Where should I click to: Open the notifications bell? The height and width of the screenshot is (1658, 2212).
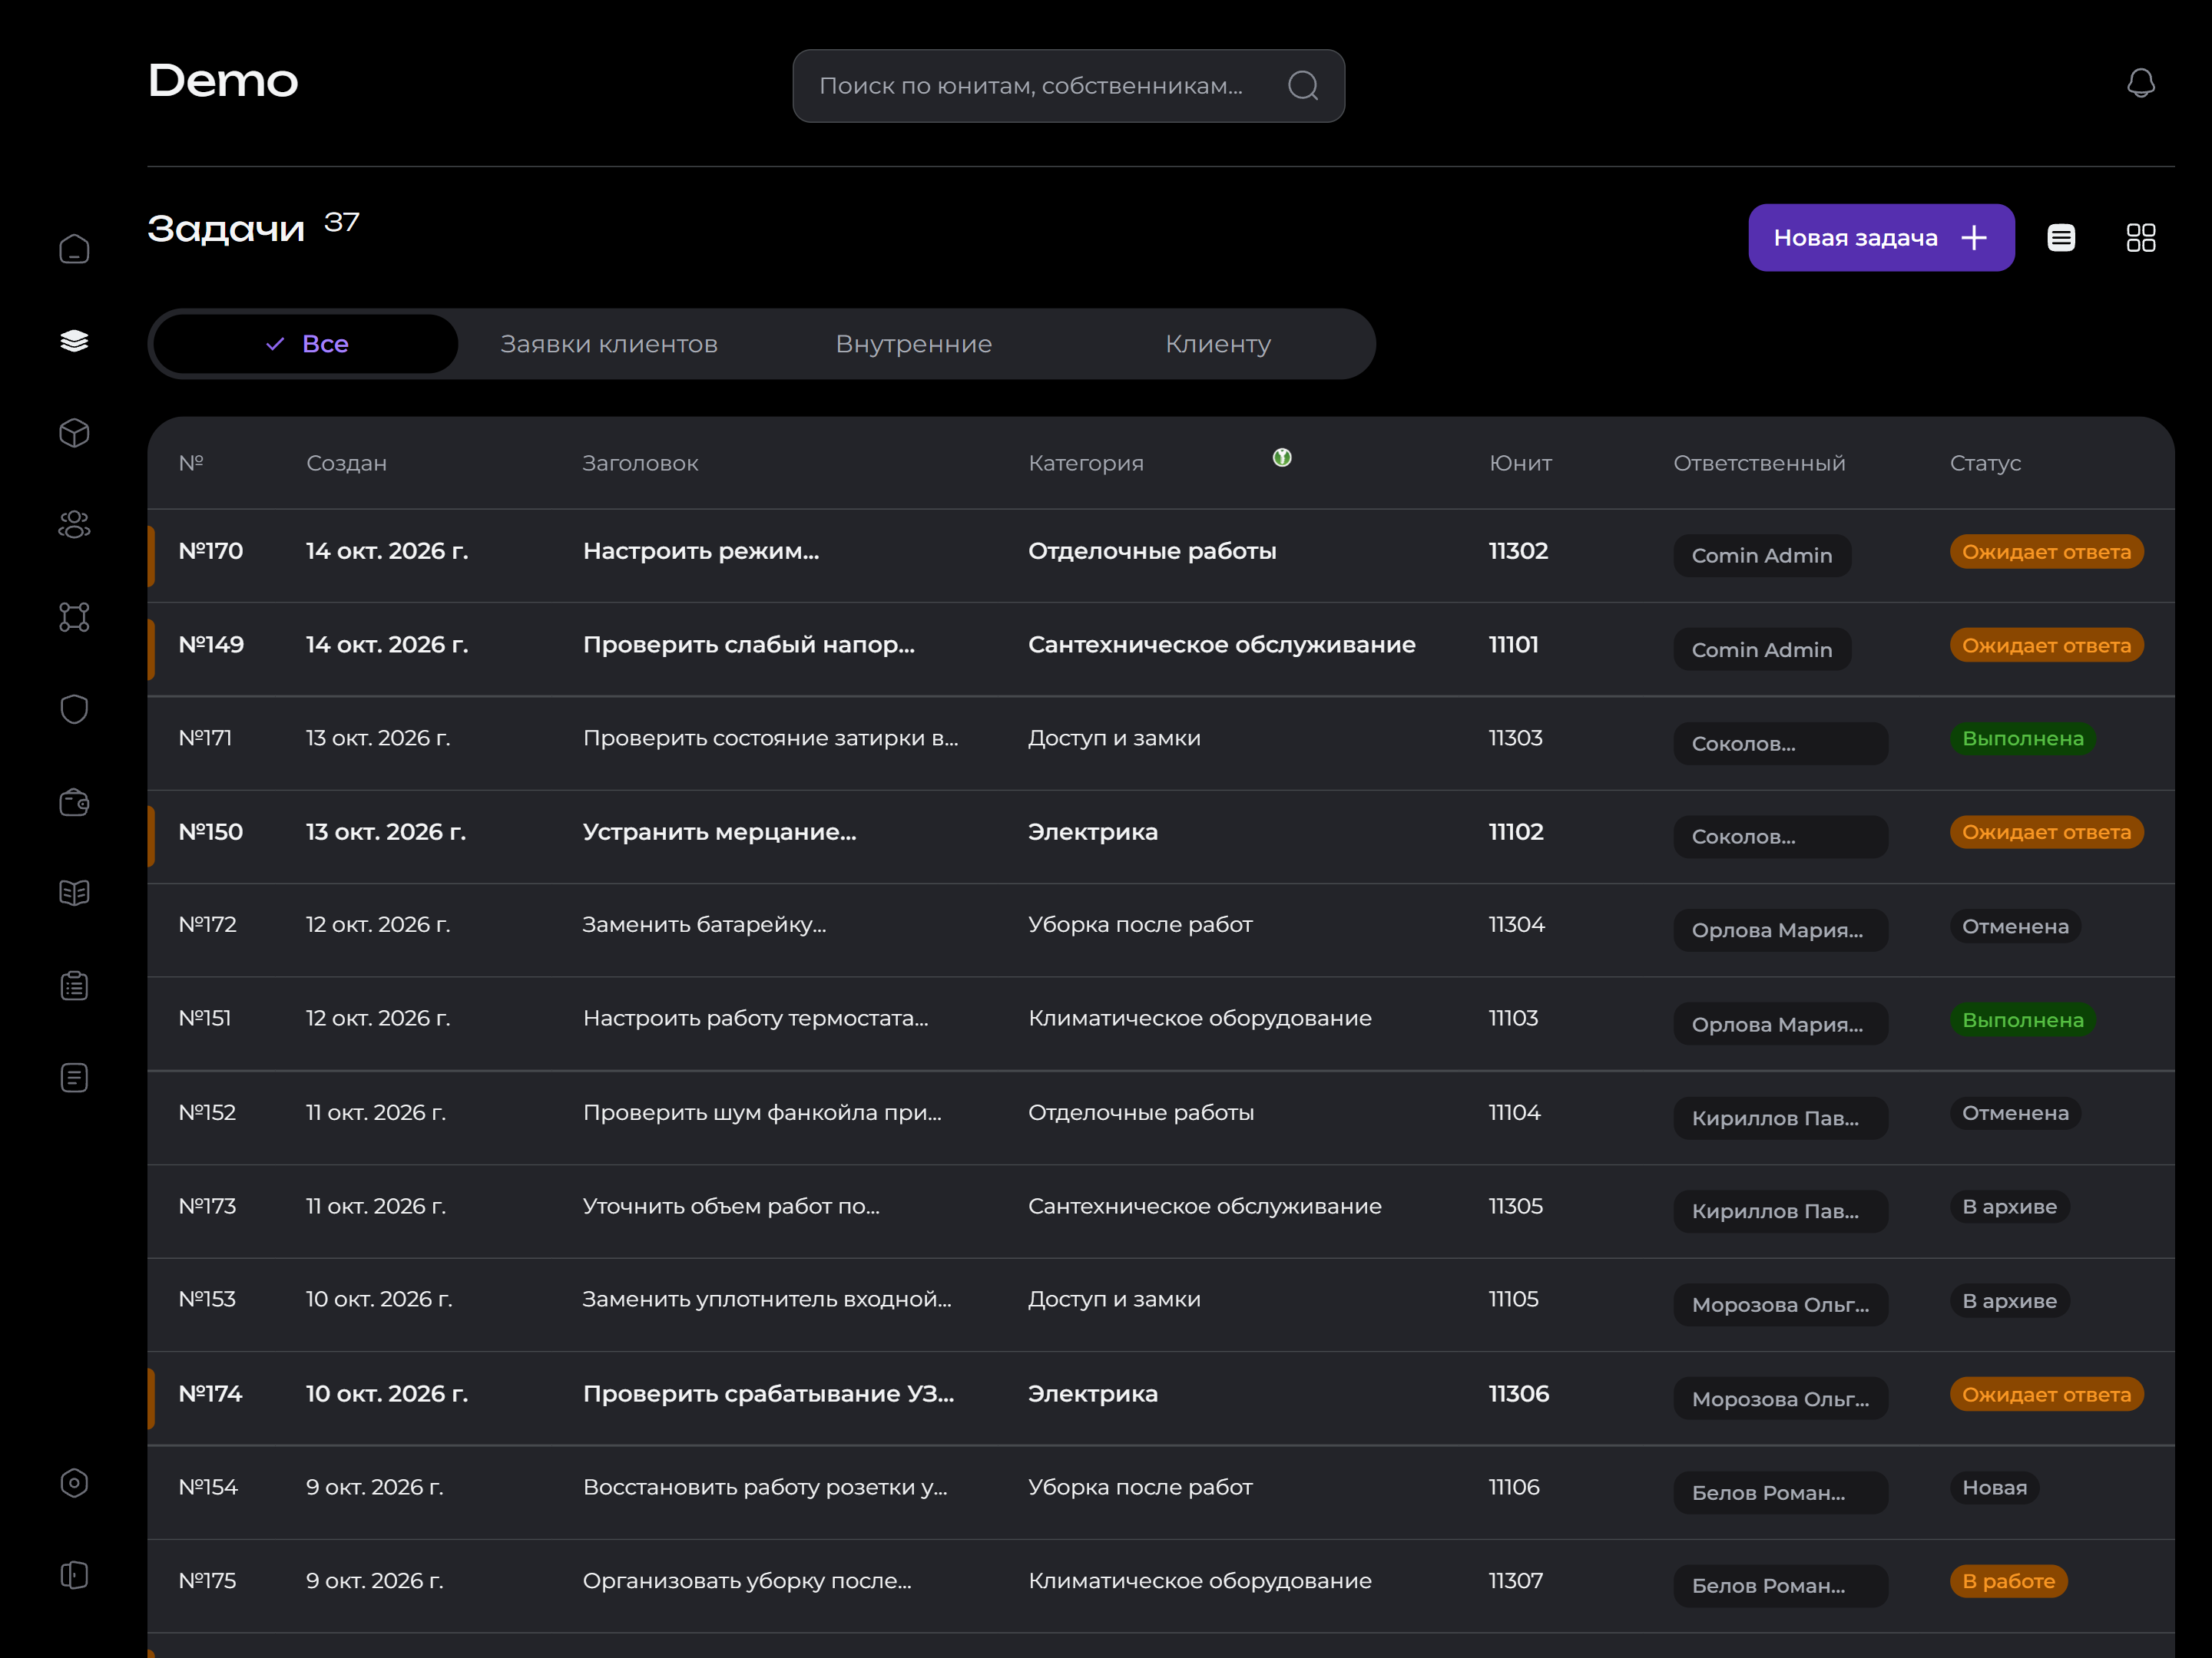point(2140,83)
